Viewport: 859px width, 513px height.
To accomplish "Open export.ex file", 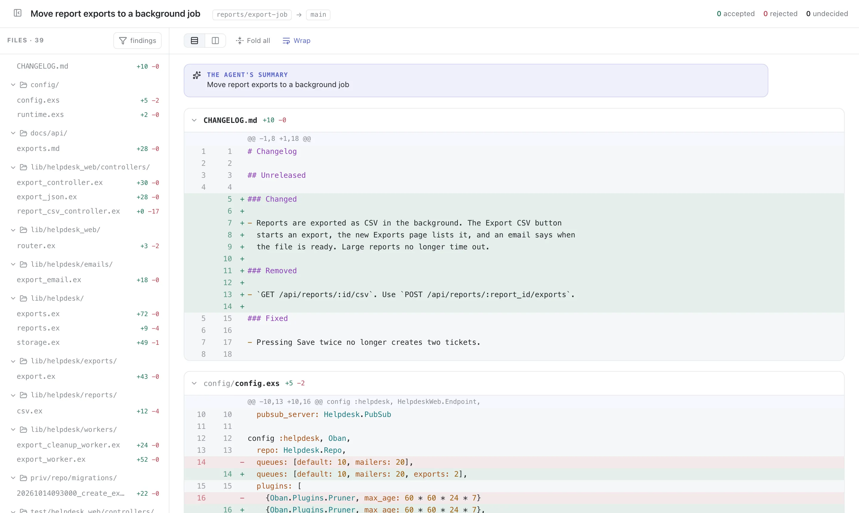I will click(84, 376).
